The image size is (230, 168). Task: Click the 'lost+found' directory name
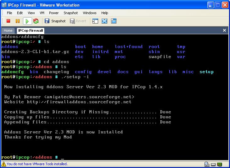tap(129, 47)
